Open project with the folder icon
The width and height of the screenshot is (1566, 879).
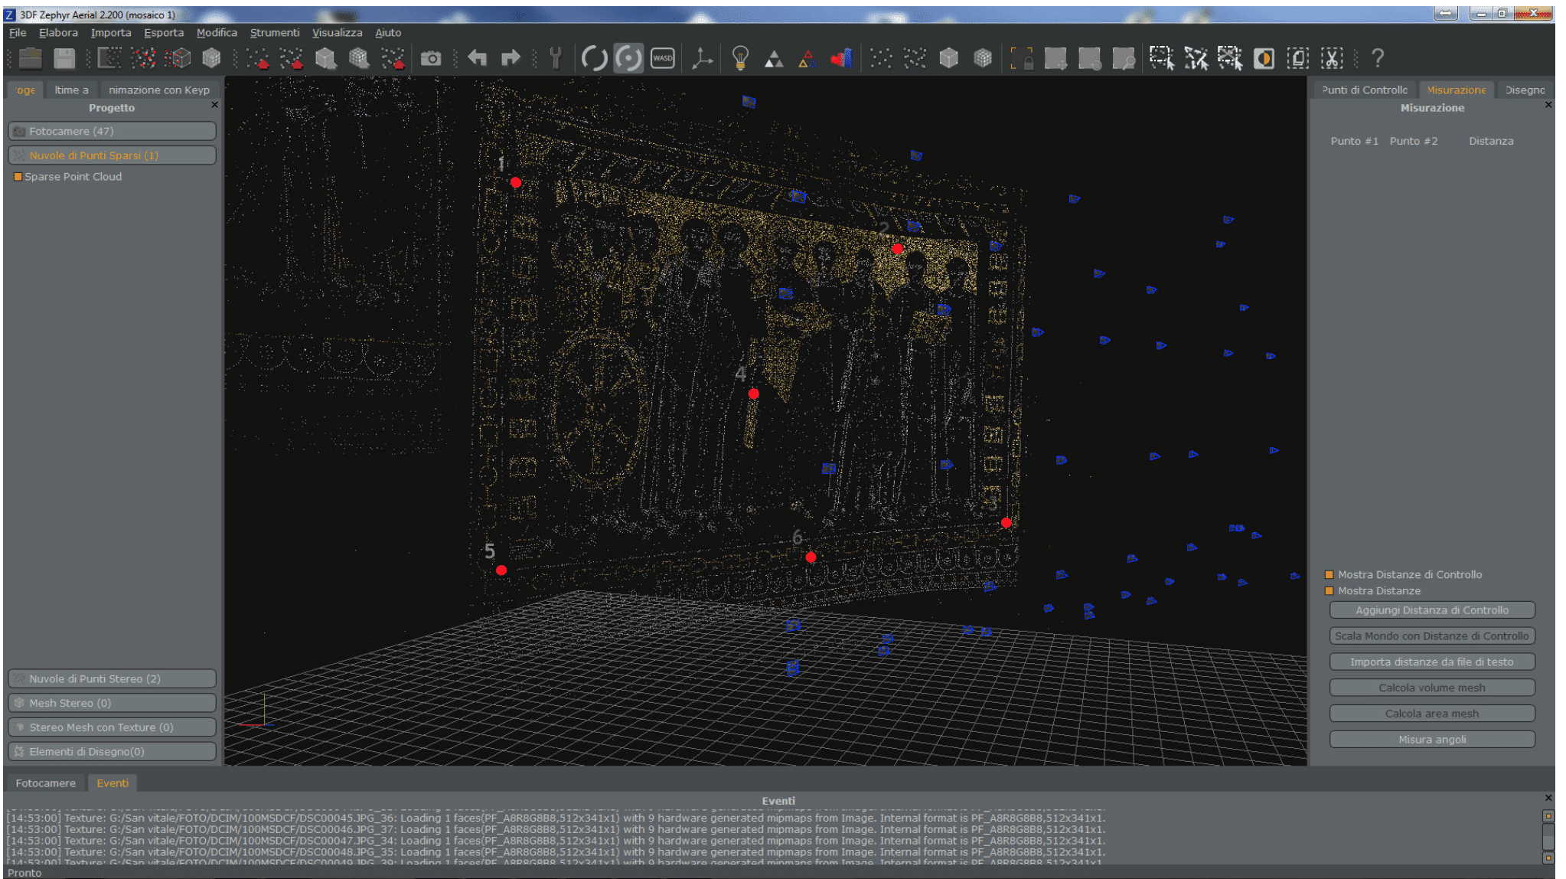31,58
